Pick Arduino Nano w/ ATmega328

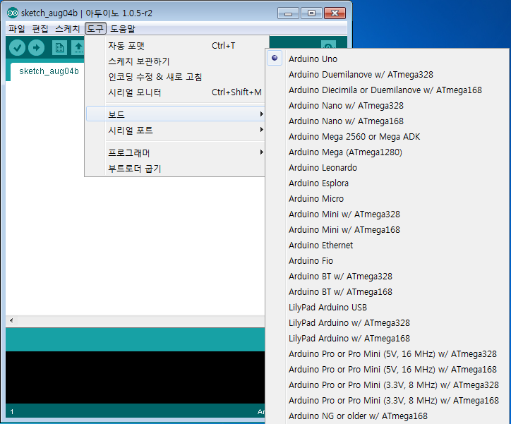click(x=387, y=106)
